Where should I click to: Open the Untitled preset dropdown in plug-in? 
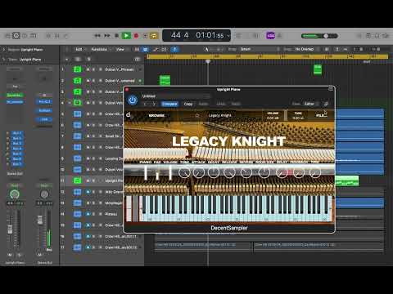(x=176, y=96)
